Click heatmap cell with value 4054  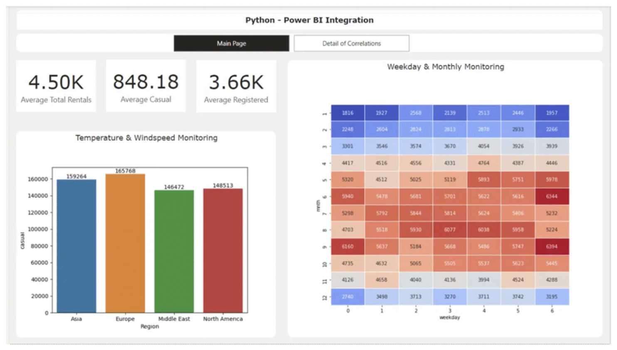tap(484, 146)
